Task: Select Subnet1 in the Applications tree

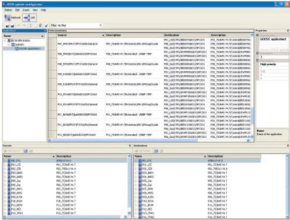Action: (x=18, y=45)
